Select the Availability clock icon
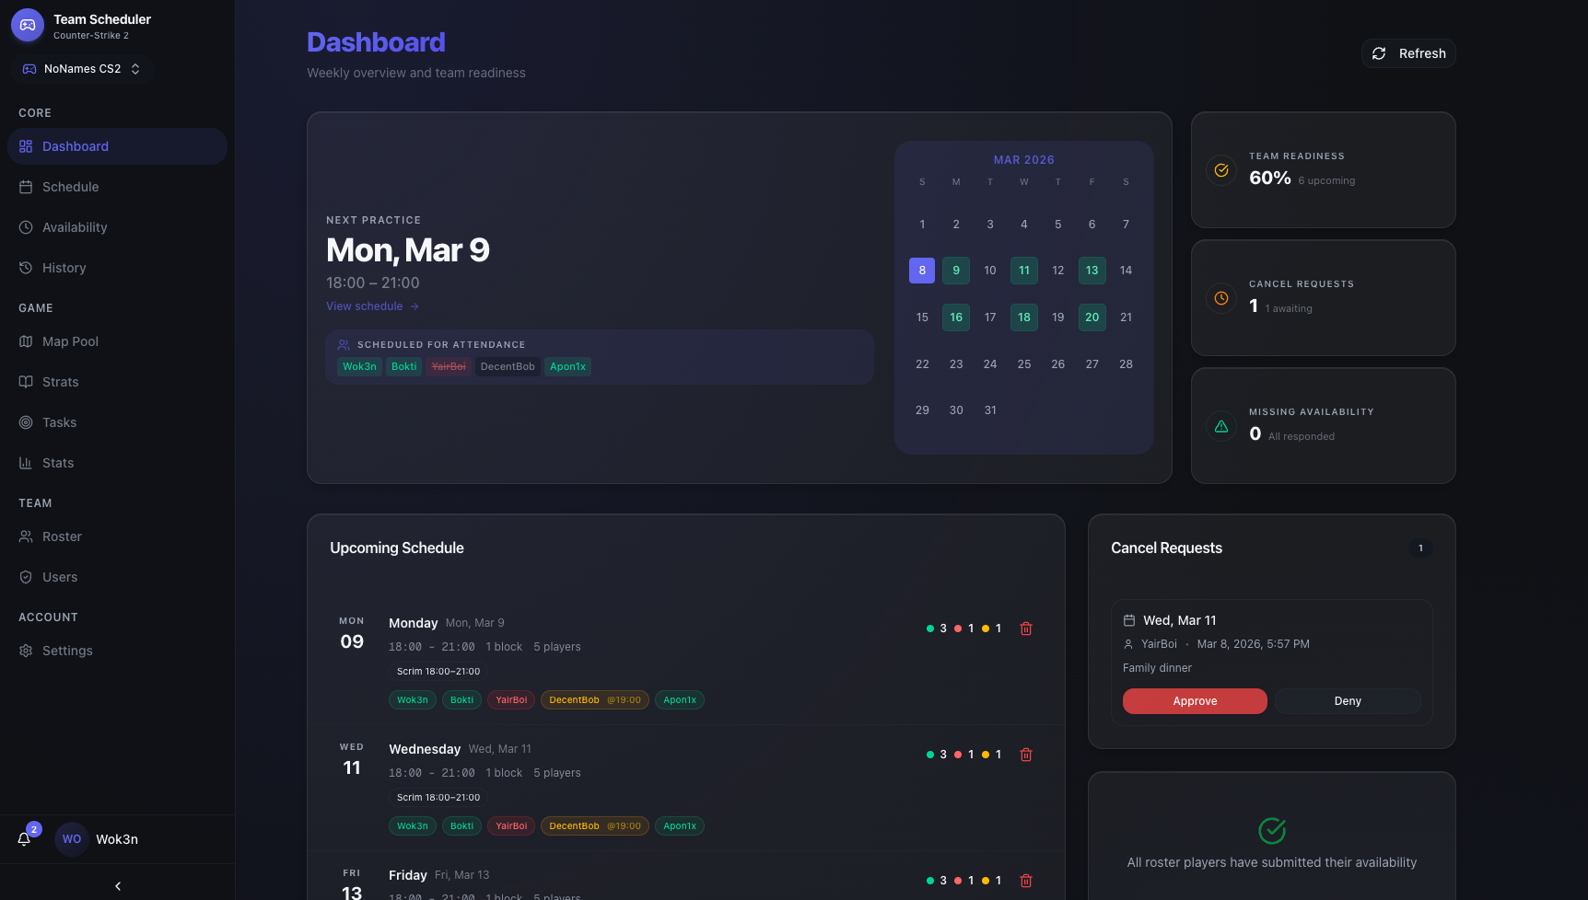Image resolution: width=1588 pixels, height=900 pixels. coord(27,226)
